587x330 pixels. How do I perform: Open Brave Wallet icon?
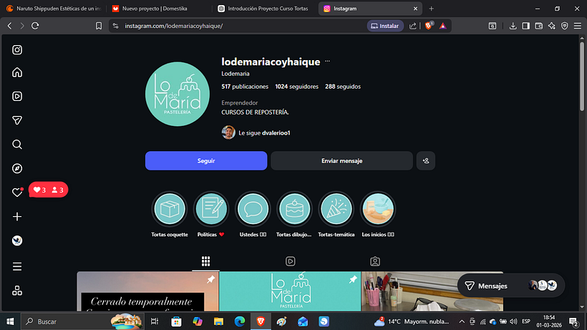pyautogui.click(x=539, y=26)
